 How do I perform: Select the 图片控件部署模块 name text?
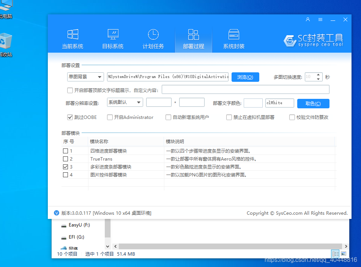coord(109,175)
